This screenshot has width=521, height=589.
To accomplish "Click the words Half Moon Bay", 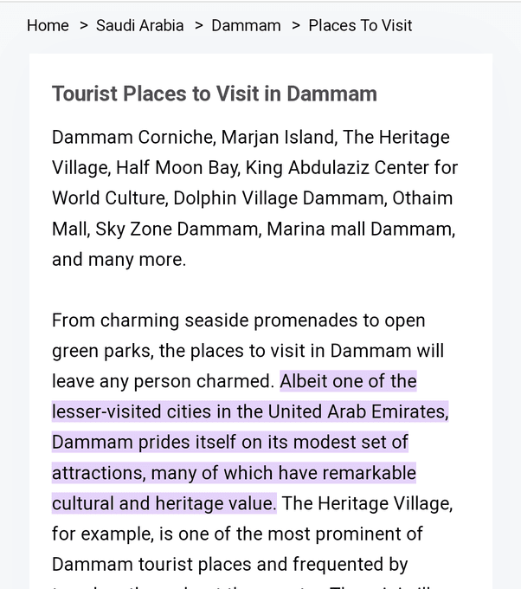I will (170, 167).
